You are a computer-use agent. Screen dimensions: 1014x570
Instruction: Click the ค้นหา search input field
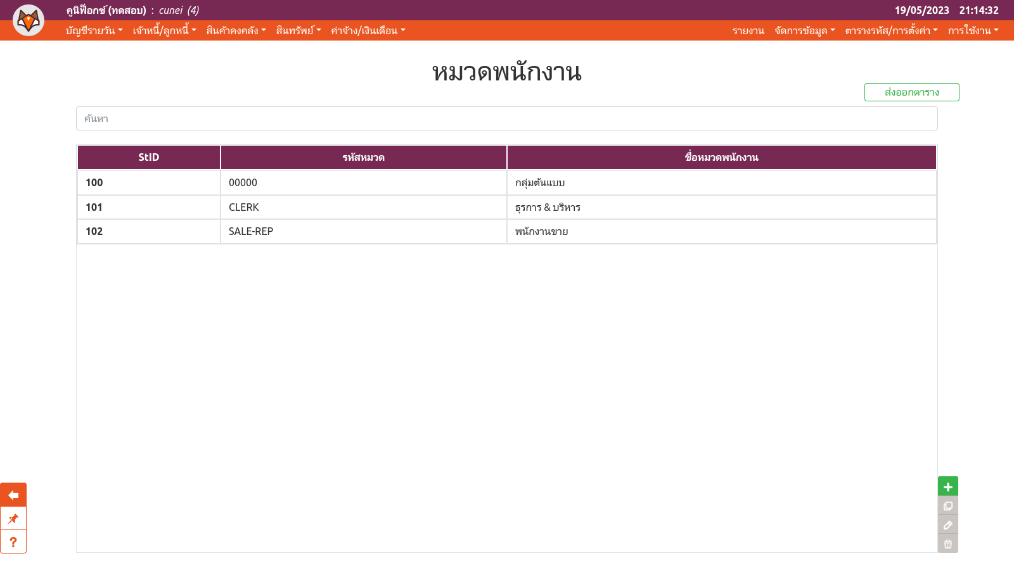tap(506, 118)
